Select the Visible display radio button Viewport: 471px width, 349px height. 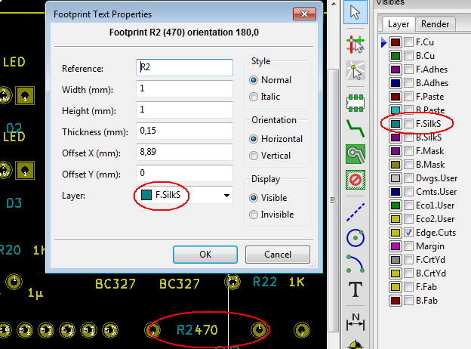coord(254,198)
